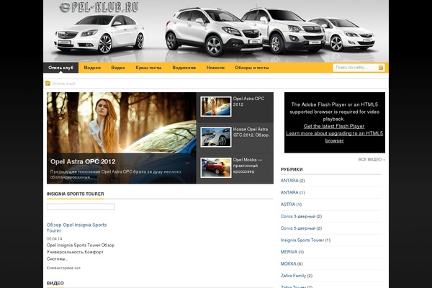Screen dimensions: 432x288
Task: Click the 05.04.14 post date
Action: click(54, 238)
